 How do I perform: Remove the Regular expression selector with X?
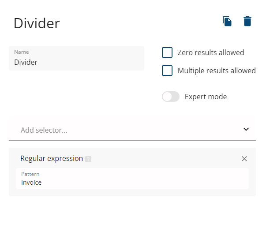[x=244, y=159]
